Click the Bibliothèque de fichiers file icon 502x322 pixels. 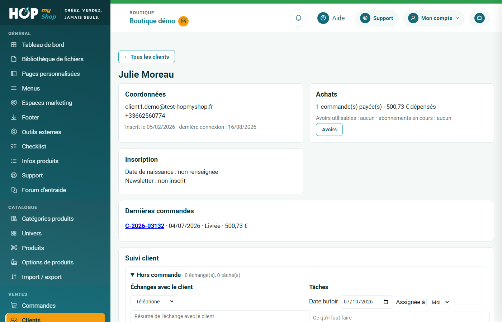pos(14,59)
